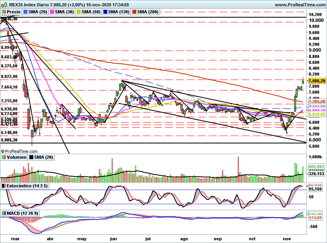Image resolution: width=327 pixels, height=243 pixels.
Task: Click the jun month axis label
Action: coord(113,239)
